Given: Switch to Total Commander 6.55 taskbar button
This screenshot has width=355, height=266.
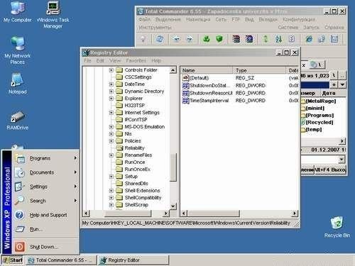Looking at the screenshot, I should [61, 260].
